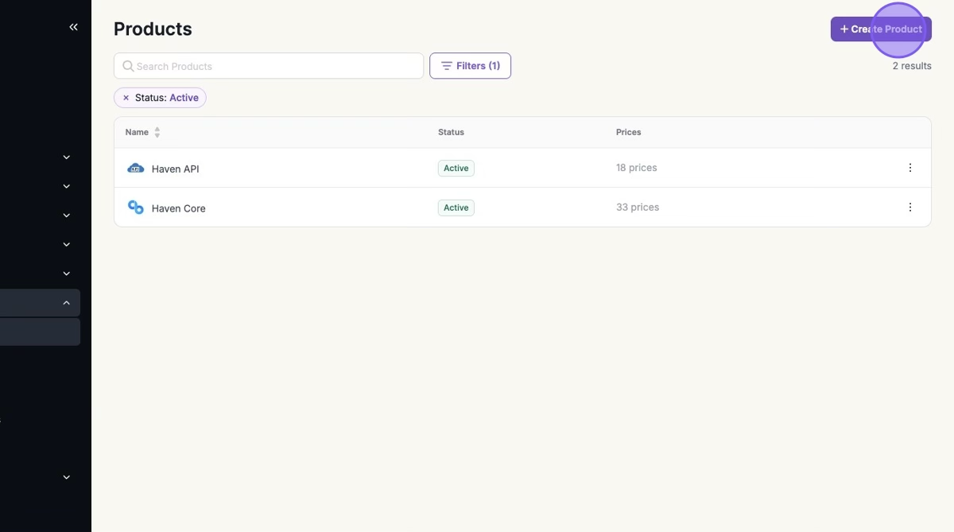
Task: Expand the topmost collapsed sidebar section chevron
Action: click(x=67, y=157)
